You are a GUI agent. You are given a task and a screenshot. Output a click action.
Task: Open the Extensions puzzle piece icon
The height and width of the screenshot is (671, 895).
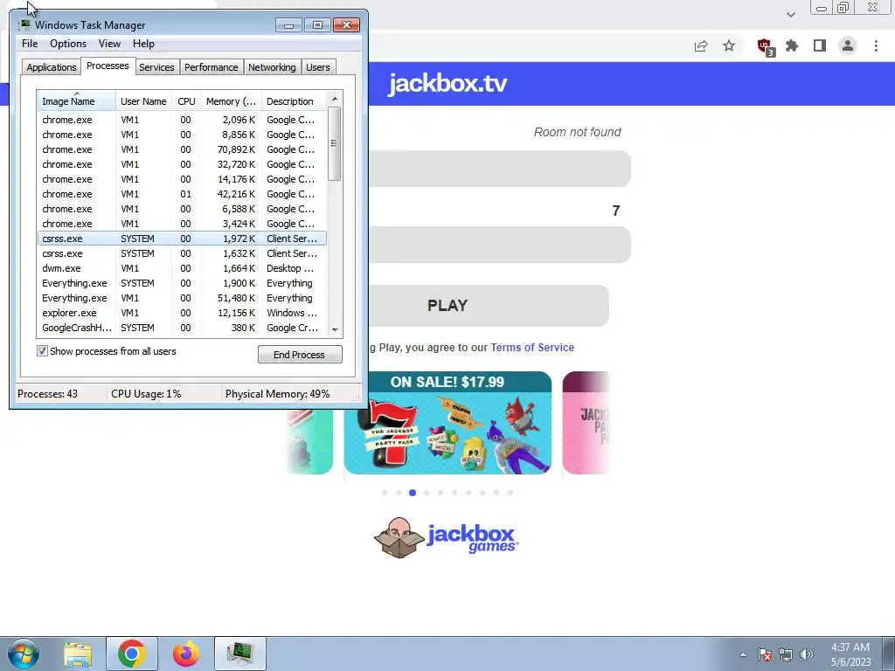coord(792,45)
